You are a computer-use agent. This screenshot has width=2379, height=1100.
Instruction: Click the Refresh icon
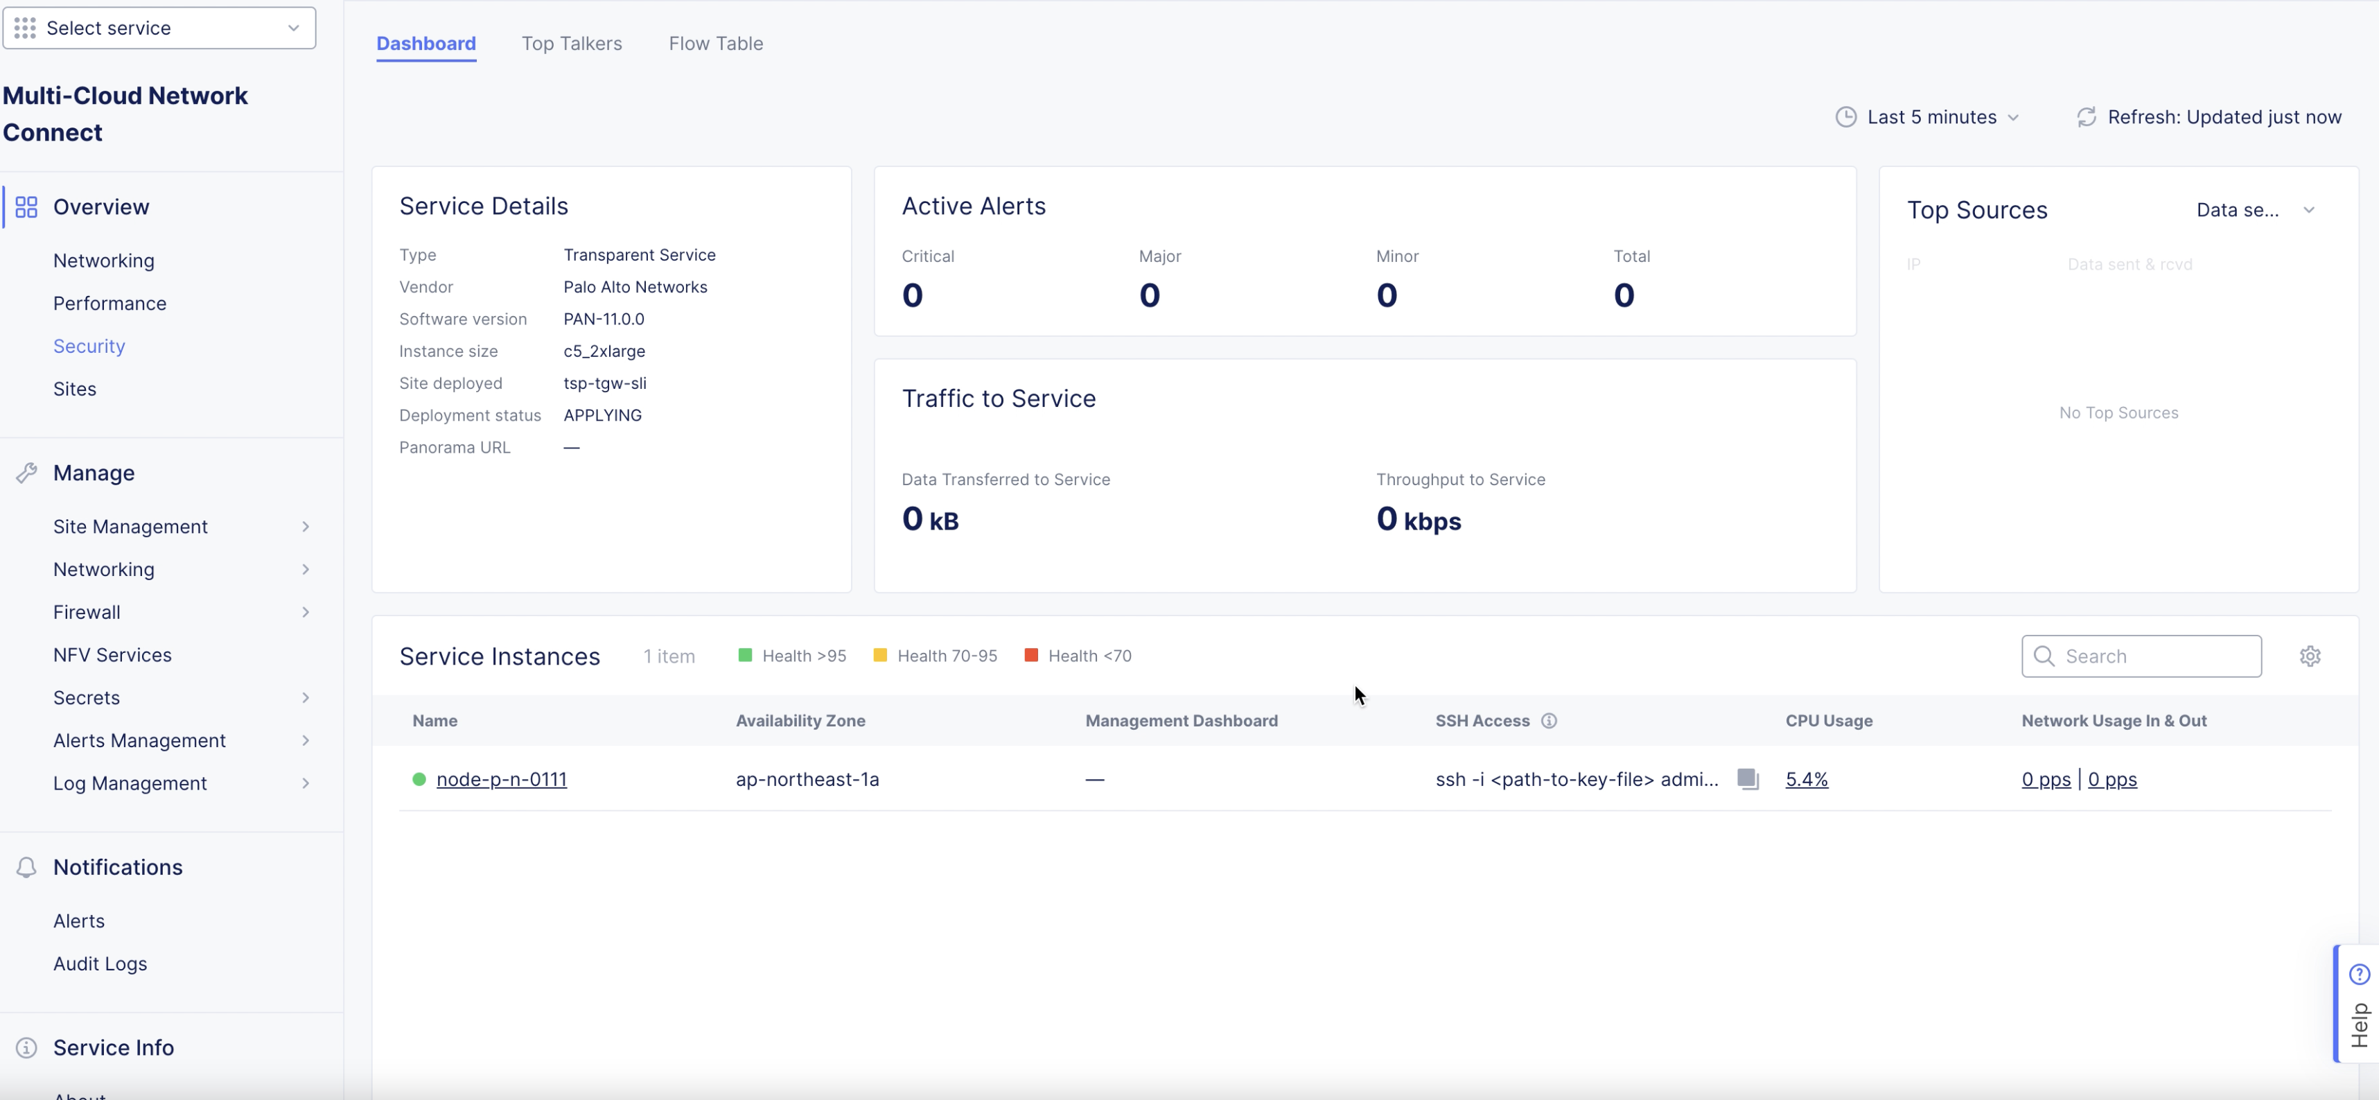coord(2087,117)
